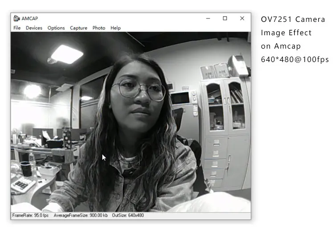
Task: Open the Help menu
Action: click(x=115, y=28)
